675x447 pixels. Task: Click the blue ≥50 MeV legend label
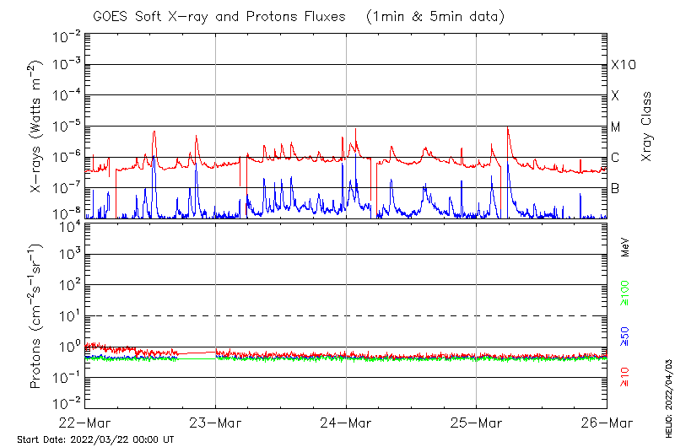(625, 337)
